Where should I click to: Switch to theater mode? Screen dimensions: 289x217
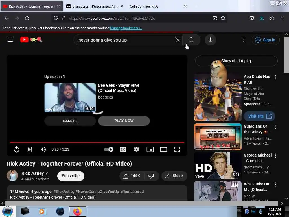163,149
